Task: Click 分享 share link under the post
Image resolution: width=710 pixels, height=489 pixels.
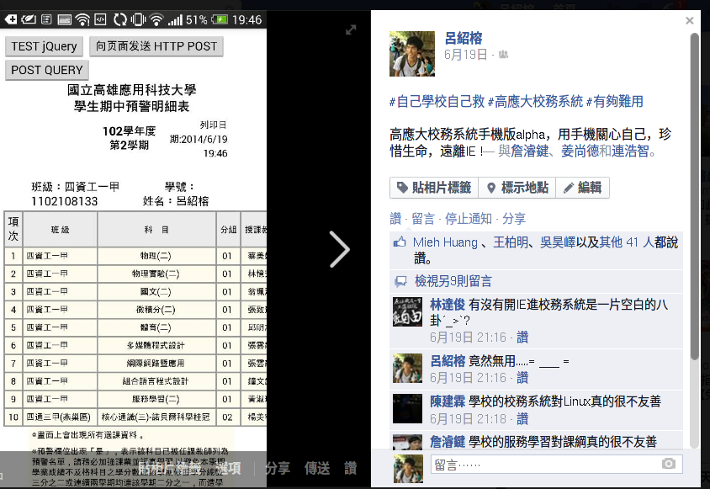Action: click(514, 219)
